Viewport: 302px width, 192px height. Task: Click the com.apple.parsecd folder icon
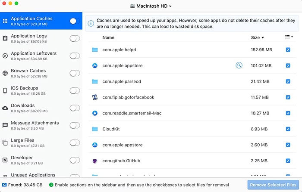95,81
